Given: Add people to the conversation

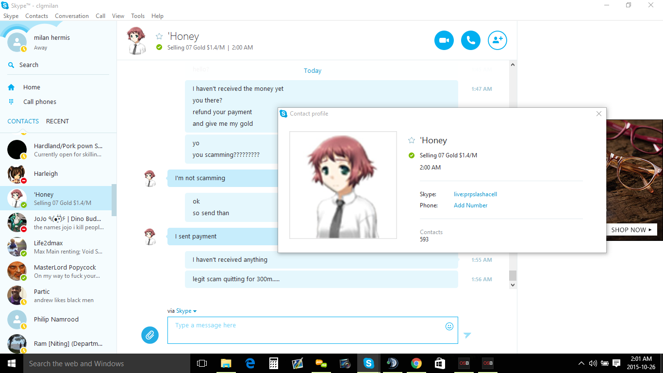Looking at the screenshot, I should pyautogui.click(x=497, y=40).
